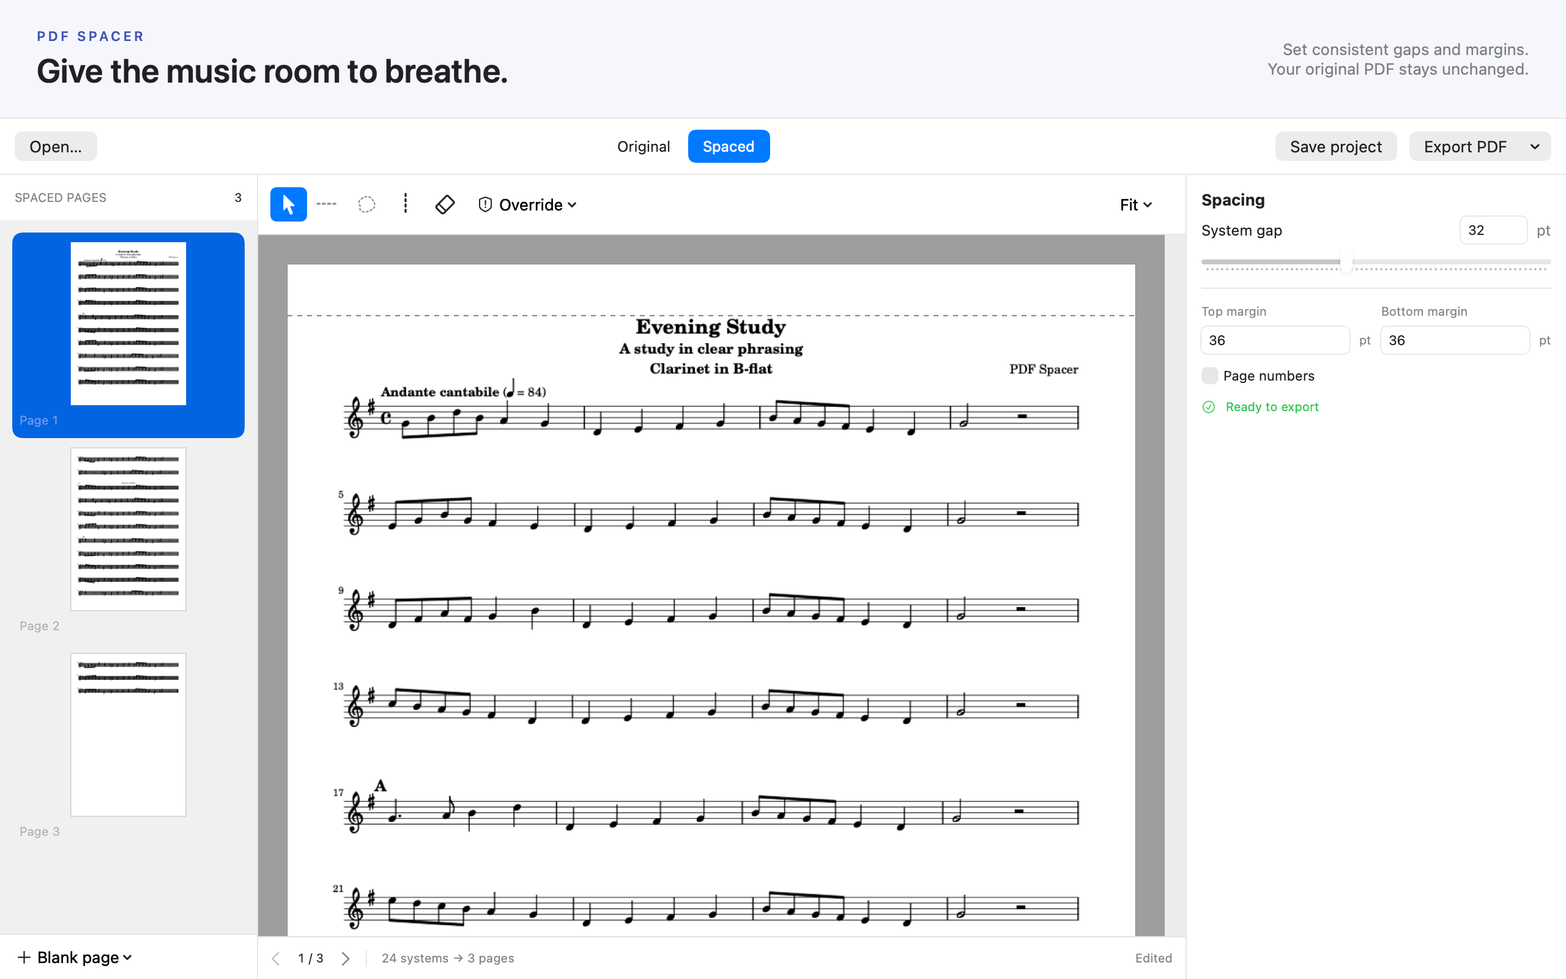
Task: Expand the Blank page dropdown chevron
Action: pyautogui.click(x=127, y=957)
